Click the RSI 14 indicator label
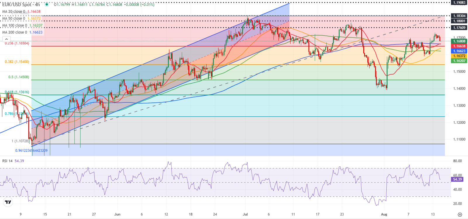This screenshot has width=468, height=219. [8, 161]
